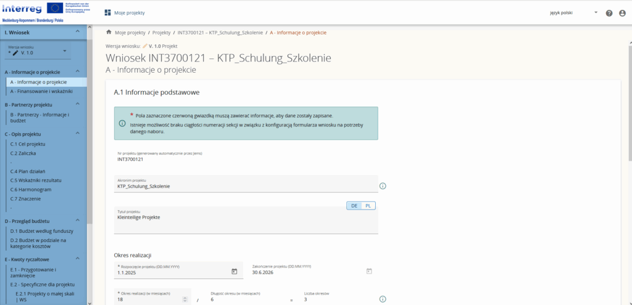Open the user account profile icon

[622, 13]
